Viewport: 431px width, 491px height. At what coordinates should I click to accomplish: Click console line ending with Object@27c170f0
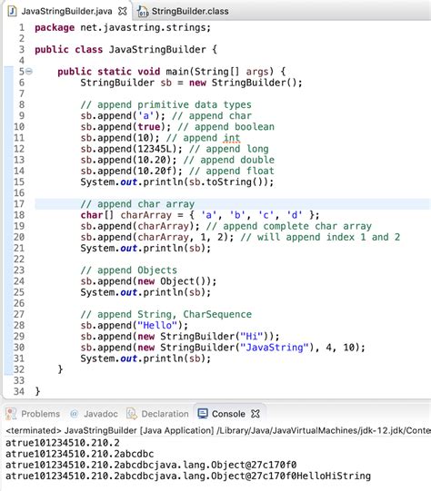coord(151,465)
